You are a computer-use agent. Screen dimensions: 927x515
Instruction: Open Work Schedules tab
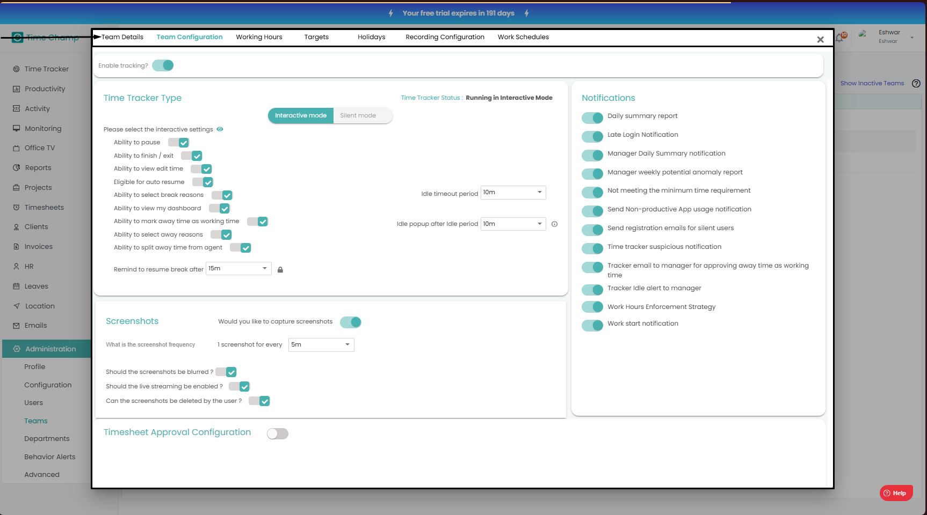(523, 37)
